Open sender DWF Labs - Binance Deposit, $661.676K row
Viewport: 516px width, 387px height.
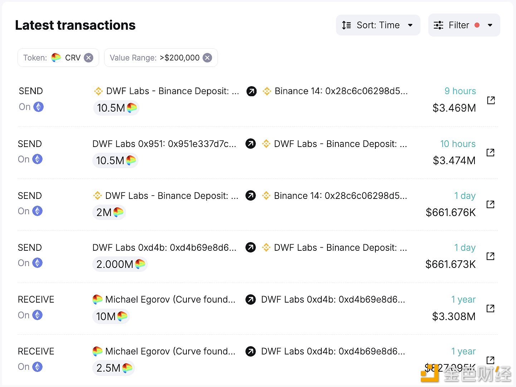click(x=166, y=196)
